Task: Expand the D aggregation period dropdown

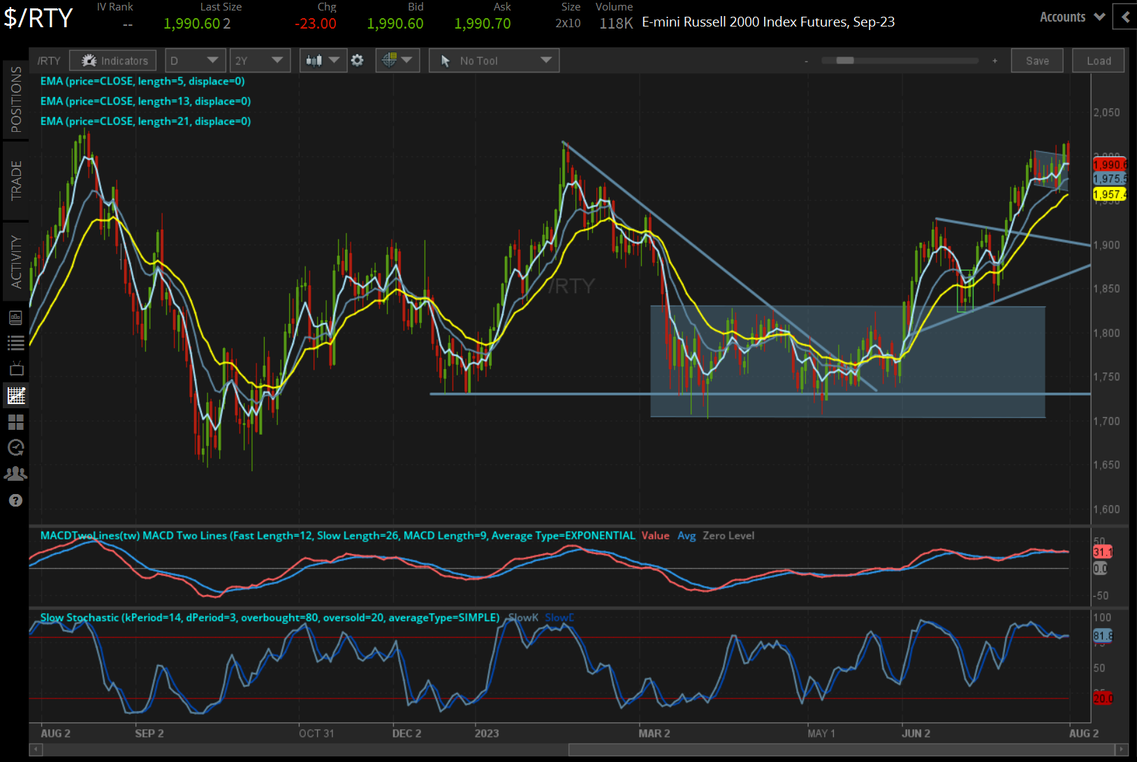Action: (194, 61)
